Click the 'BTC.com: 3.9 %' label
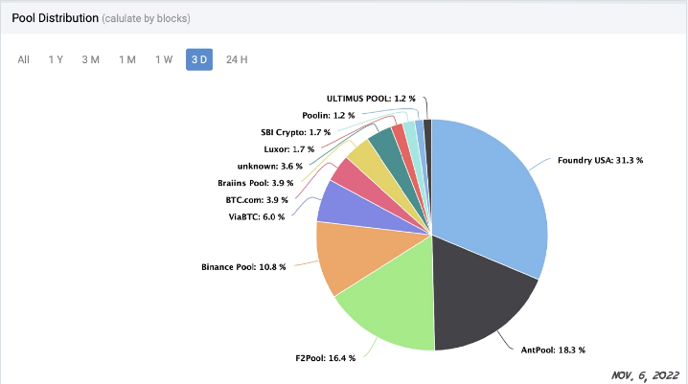This screenshot has width=688, height=384. point(257,200)
